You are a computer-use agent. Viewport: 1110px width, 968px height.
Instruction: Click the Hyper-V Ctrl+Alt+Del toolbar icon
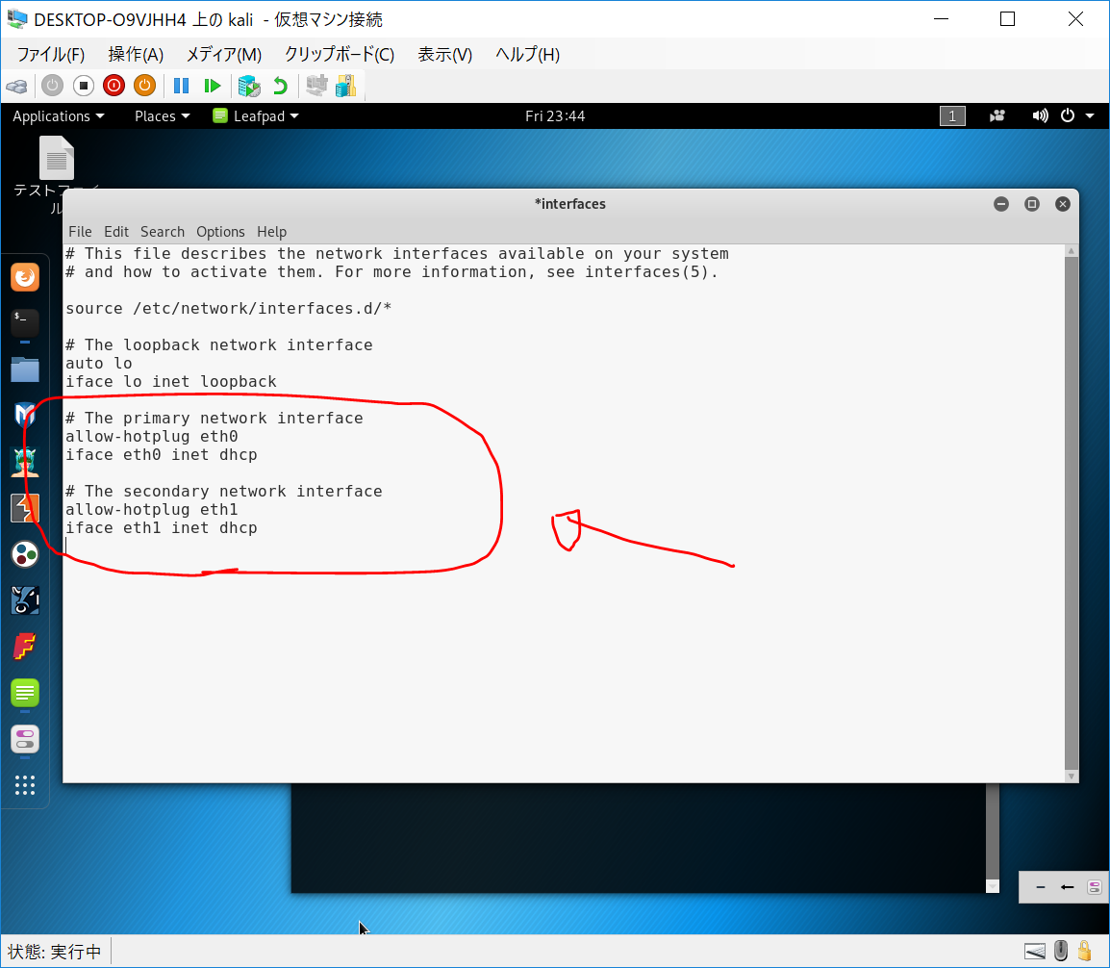[16, 86]
